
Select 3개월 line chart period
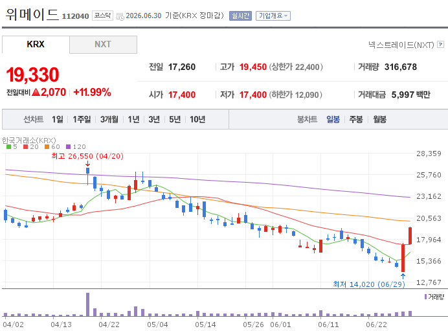109,119
